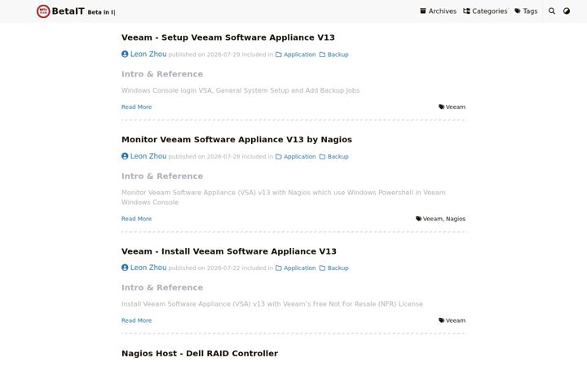
Task: Open 'Veeam - Setup Veeam Software Appliance V13' post
Action: tap(228, 37)
